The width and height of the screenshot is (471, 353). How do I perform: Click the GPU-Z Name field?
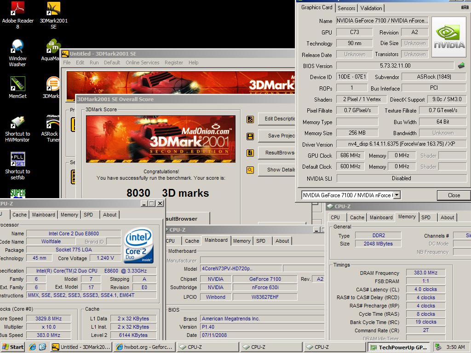coord(382,21)
